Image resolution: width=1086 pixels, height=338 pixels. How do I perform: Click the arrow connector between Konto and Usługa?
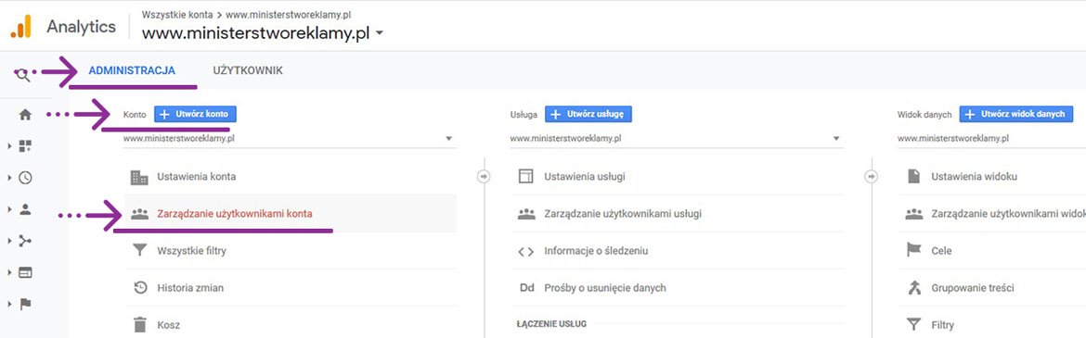pyautogui.click(x=484, y=176)
